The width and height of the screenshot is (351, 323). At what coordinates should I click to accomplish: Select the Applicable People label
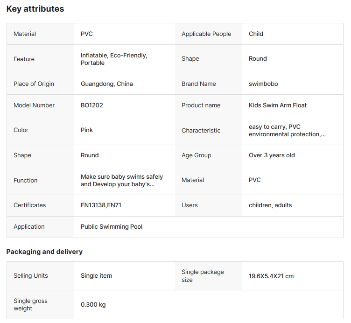coord(206,34)
